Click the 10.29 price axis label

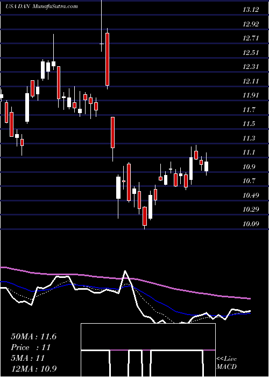pos(251,210)
